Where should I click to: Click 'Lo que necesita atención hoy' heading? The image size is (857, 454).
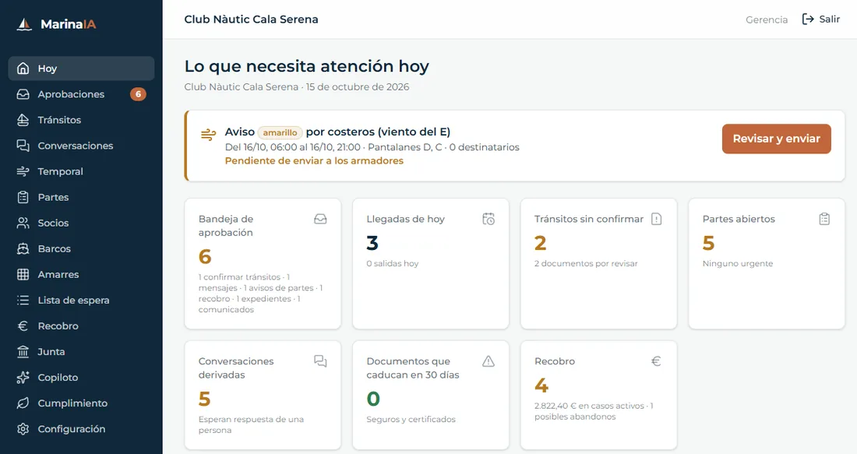pos(307,66)
